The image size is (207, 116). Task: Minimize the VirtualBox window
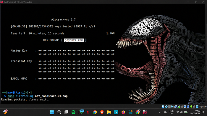[188, 2]
